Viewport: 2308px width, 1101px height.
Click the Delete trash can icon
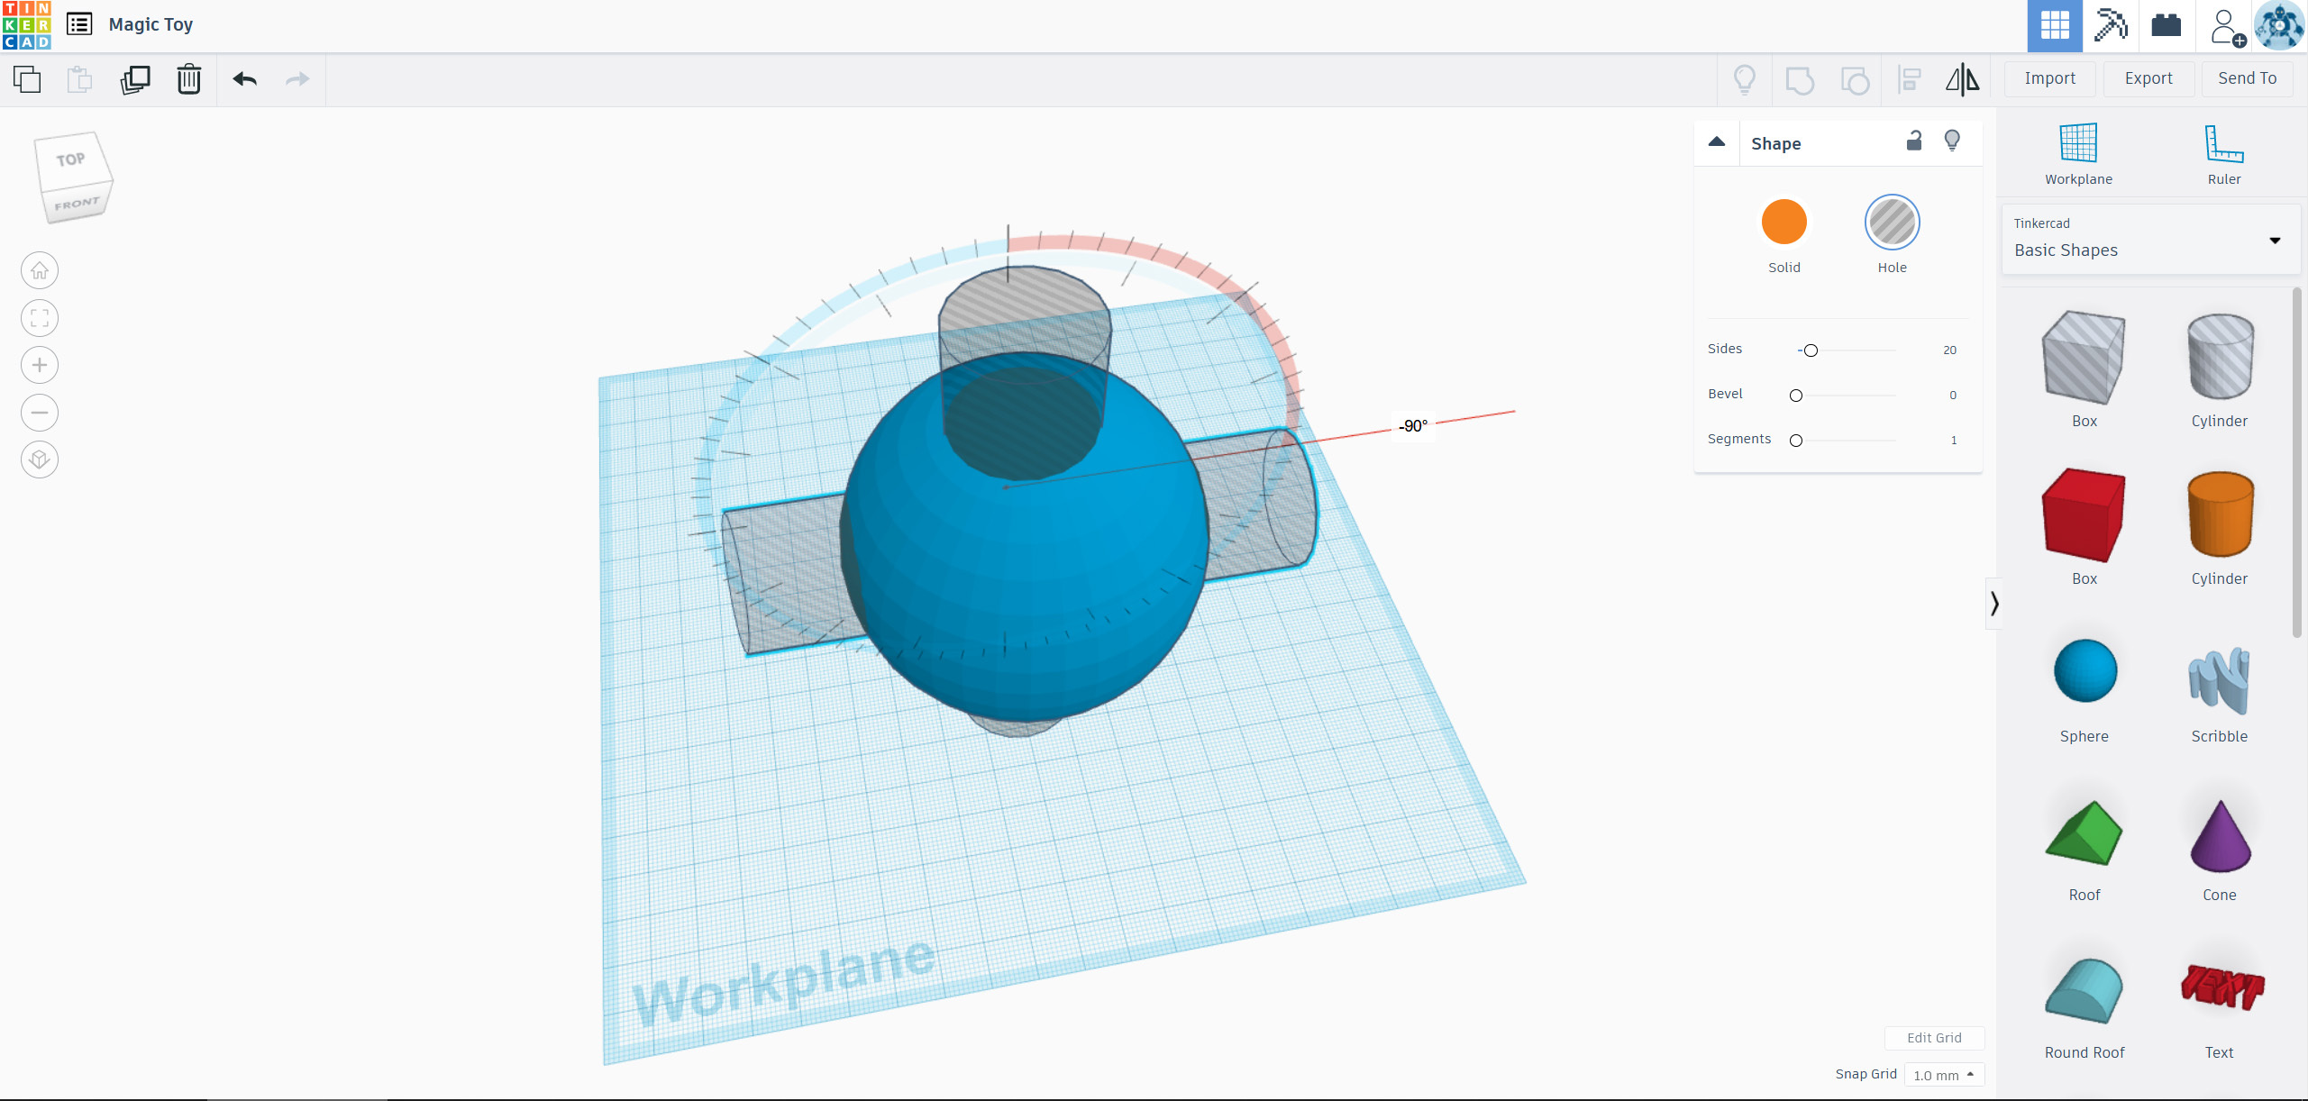[x=188, y=79]
